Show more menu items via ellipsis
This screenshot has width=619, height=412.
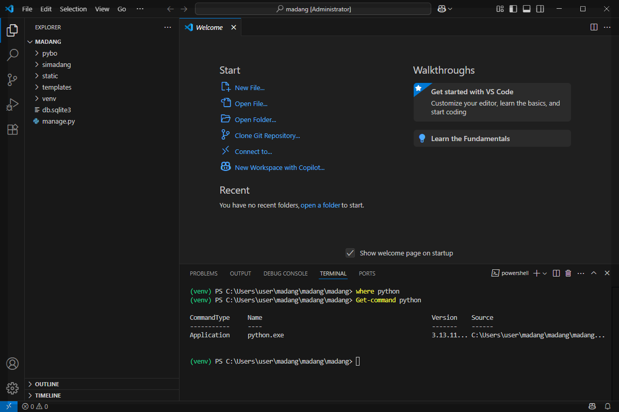click(140, 9)
